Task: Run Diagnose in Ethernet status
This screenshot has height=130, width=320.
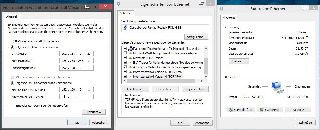Action: (x=298, y=109)
